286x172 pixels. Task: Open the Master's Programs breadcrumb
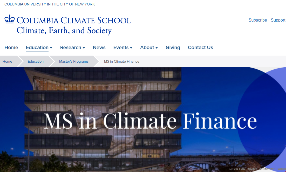pos(74,62)
